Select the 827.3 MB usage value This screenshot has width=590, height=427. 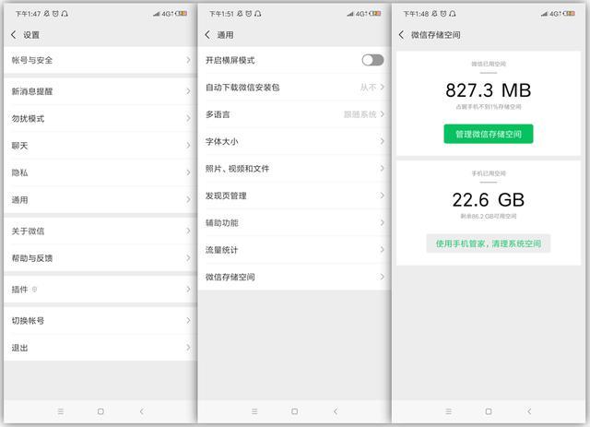point(489,90)
